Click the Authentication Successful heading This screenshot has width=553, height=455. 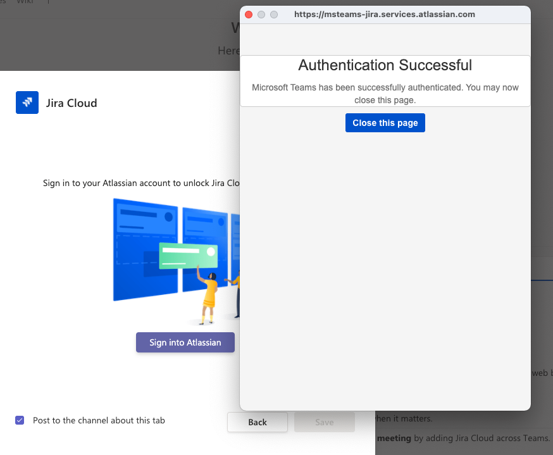pyautogui.click(x=385, y=65)
